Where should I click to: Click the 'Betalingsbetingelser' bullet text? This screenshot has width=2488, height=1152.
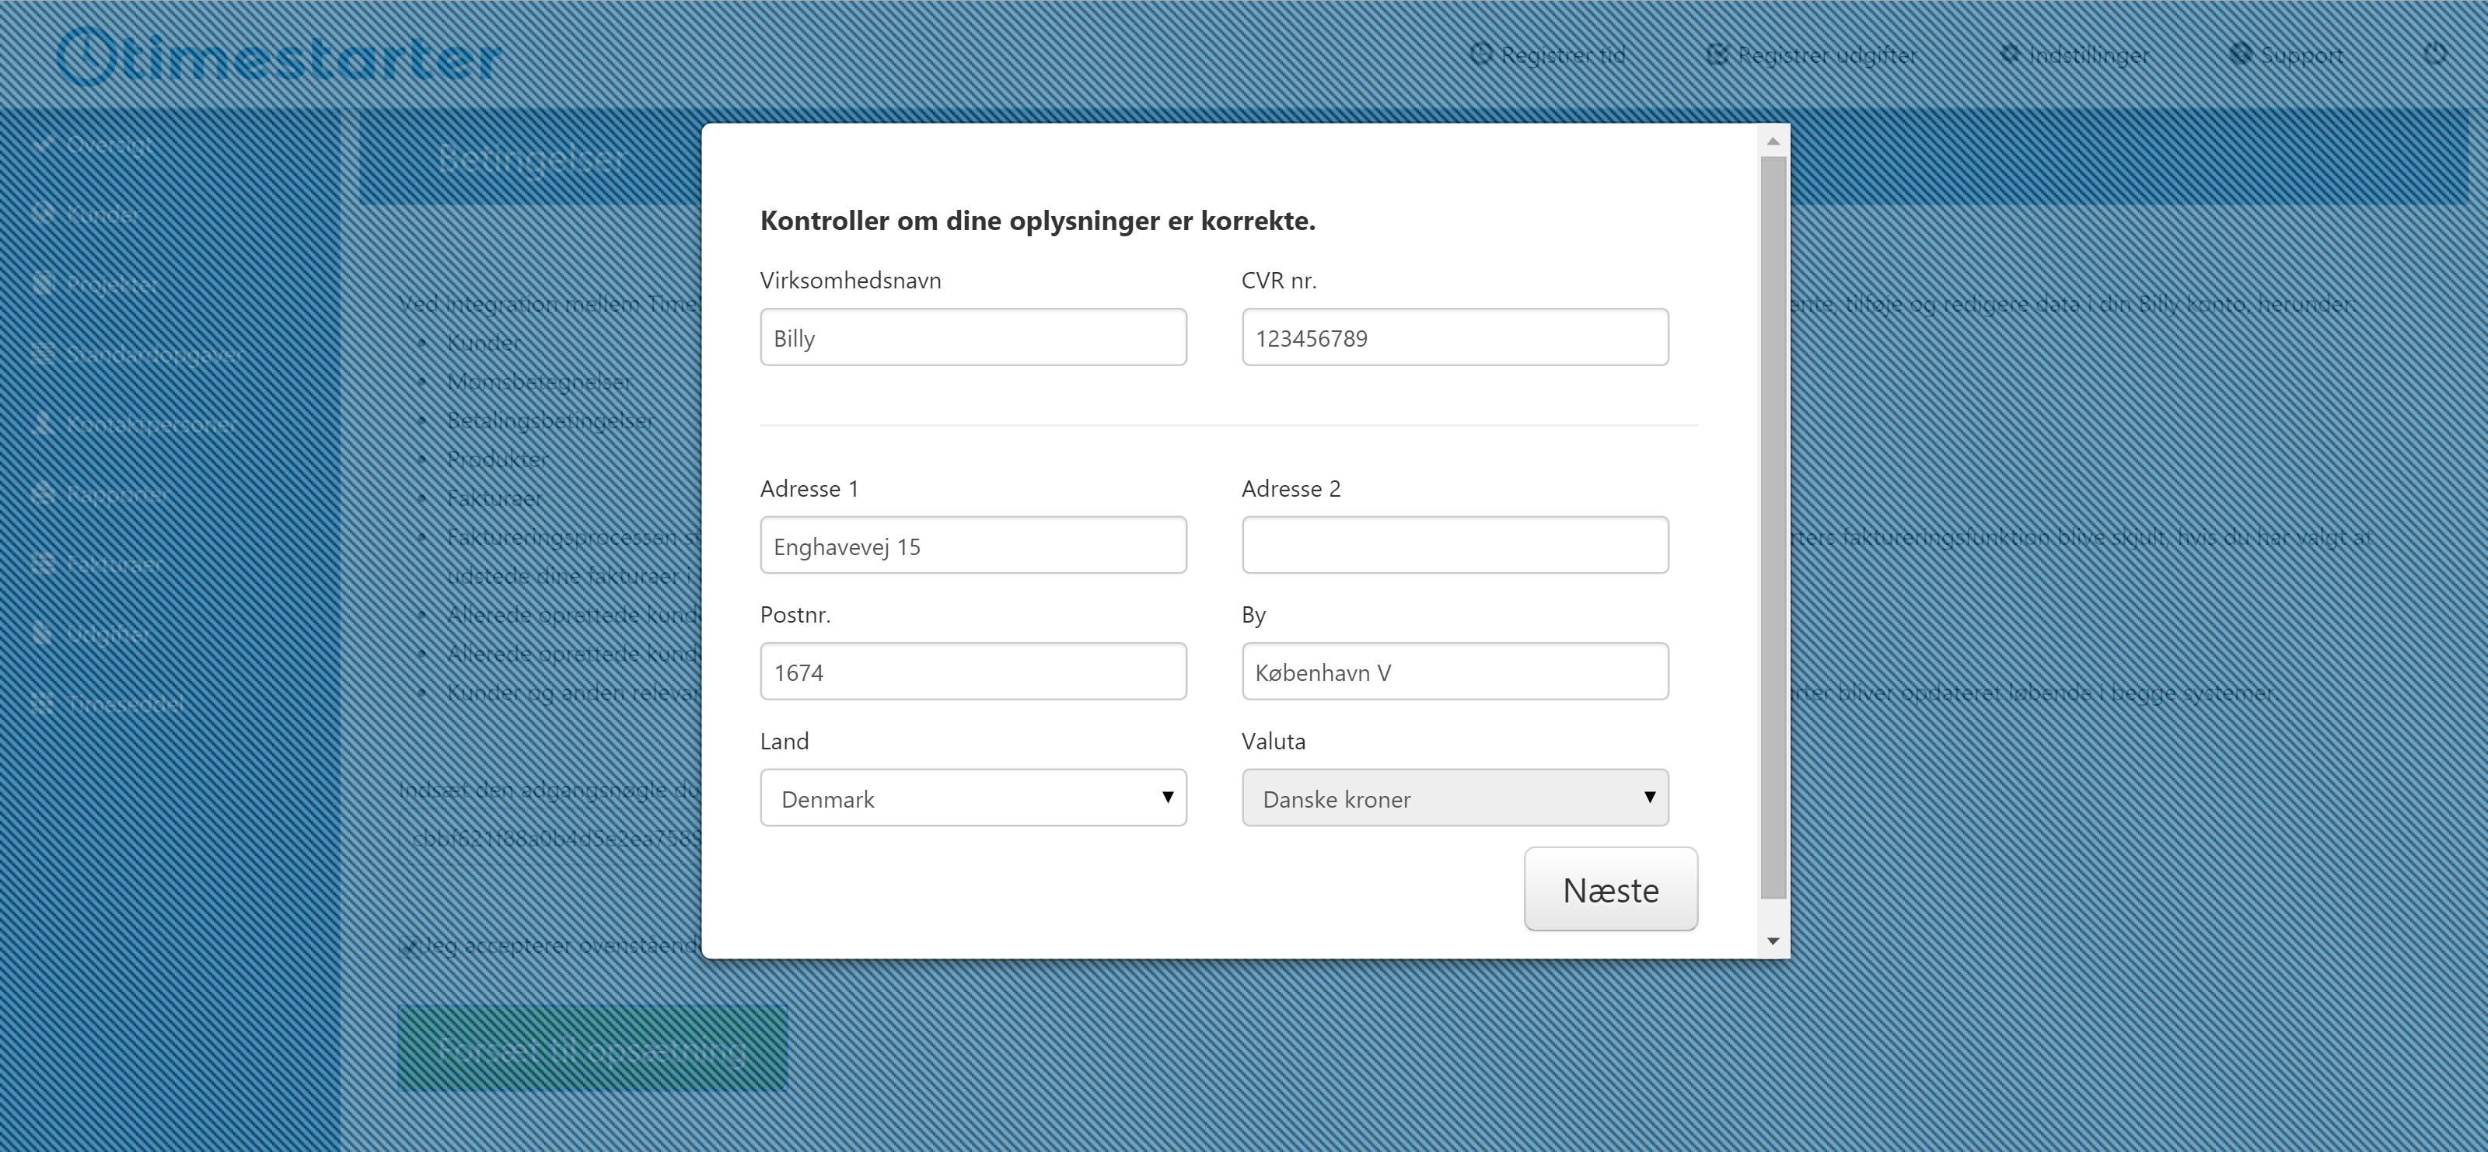550,421
